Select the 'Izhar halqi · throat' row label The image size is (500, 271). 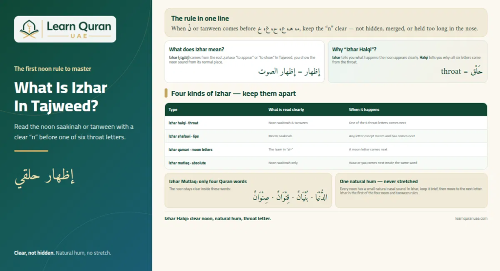click(x=184, y=123)
